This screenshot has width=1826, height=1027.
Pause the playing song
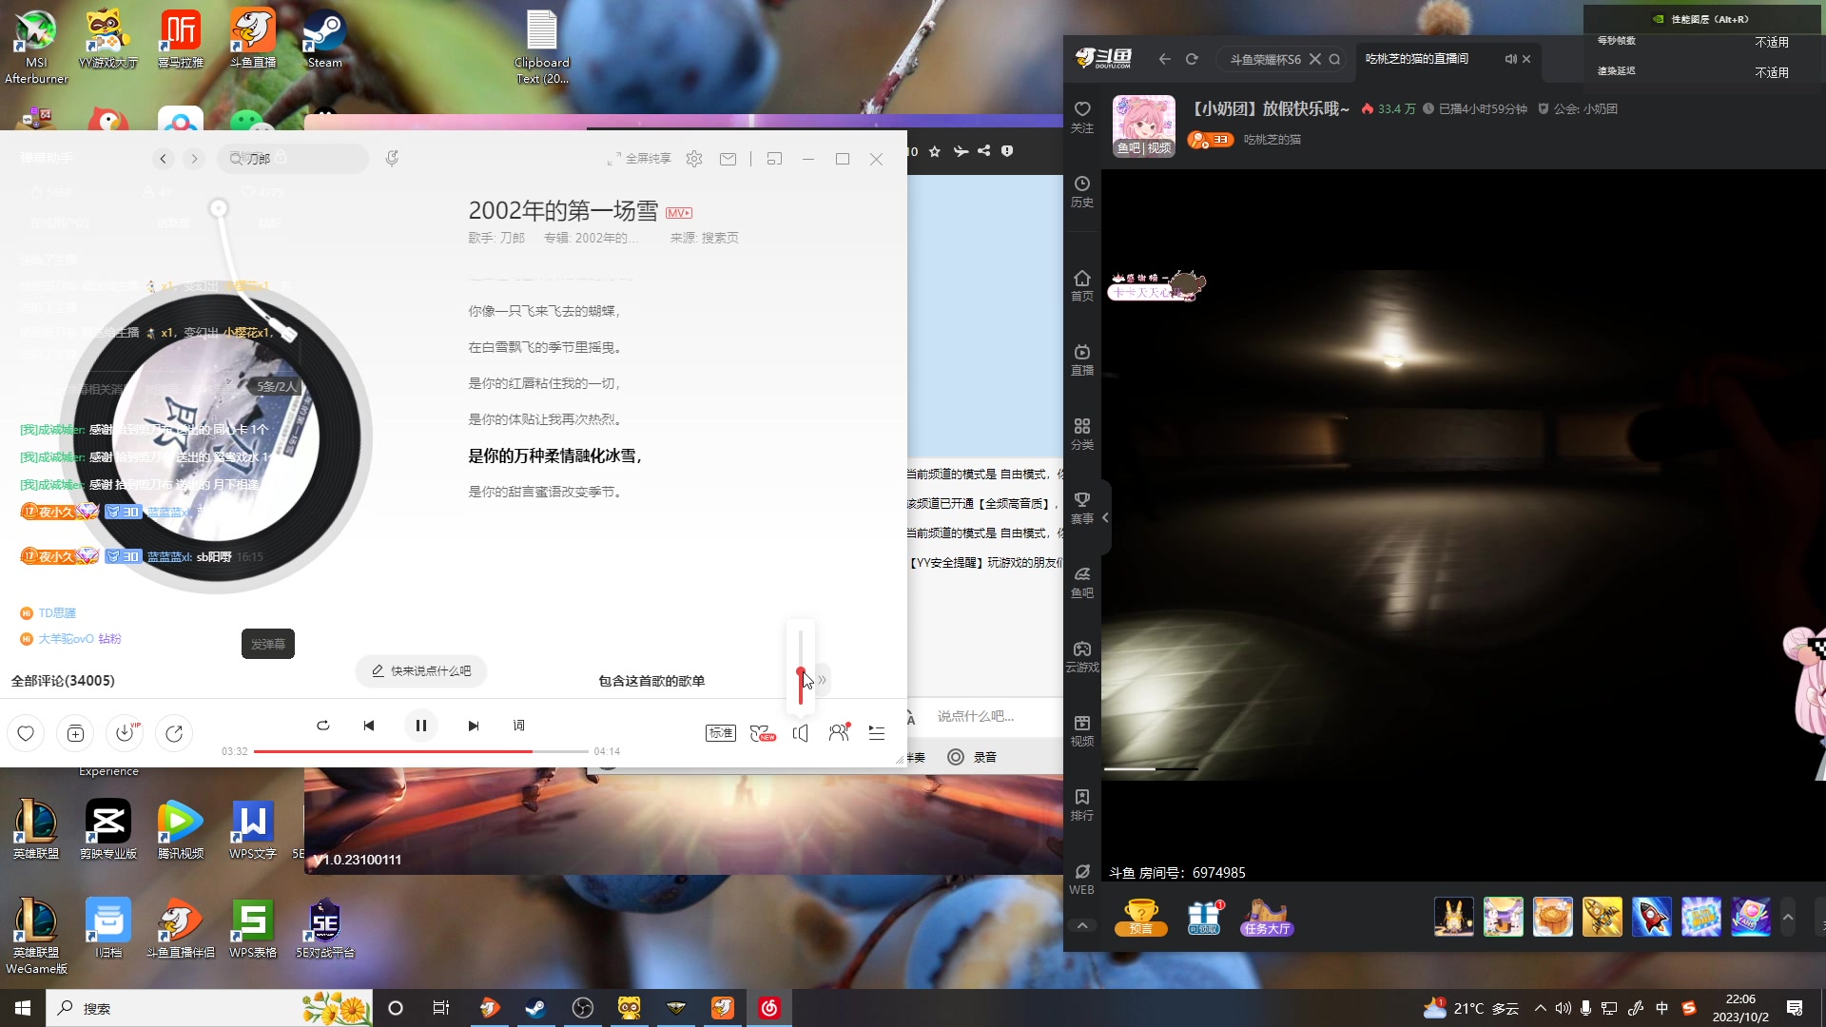click(420, 726)
